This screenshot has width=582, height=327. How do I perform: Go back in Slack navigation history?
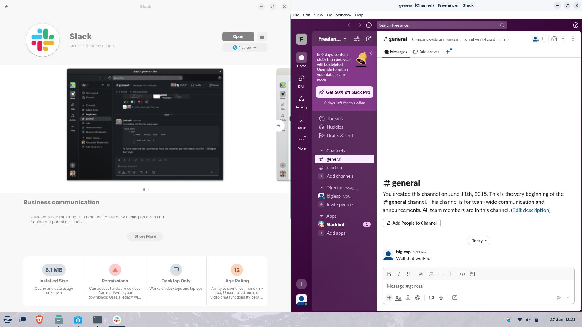tap(349, 25)
